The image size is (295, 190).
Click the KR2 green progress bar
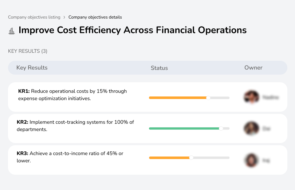[x=184, y=128]
